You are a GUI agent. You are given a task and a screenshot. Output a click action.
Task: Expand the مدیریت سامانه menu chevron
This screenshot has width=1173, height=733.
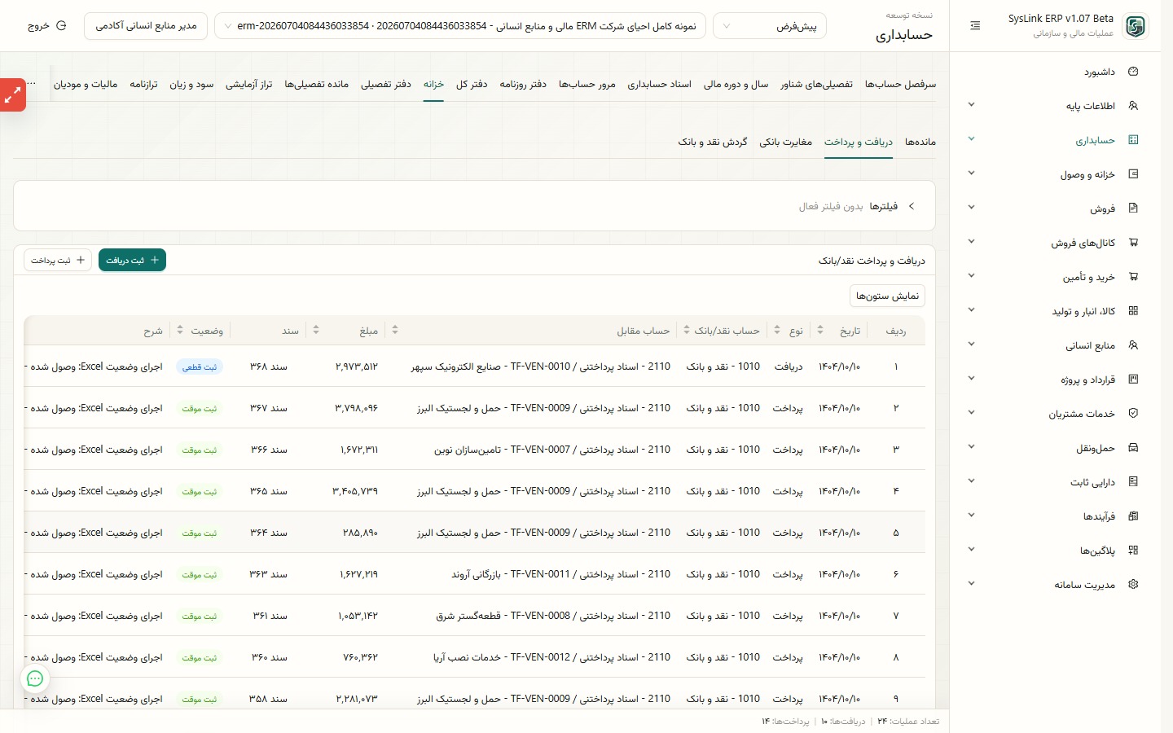point(971,584)
